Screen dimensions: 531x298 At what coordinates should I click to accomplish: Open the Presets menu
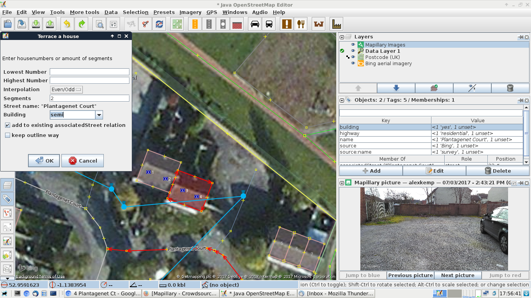pos(164,12)
